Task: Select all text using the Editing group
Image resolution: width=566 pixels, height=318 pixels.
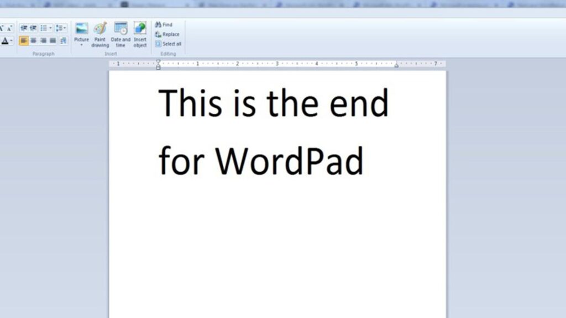Action: pyautogui.click(x=169, y=44)
